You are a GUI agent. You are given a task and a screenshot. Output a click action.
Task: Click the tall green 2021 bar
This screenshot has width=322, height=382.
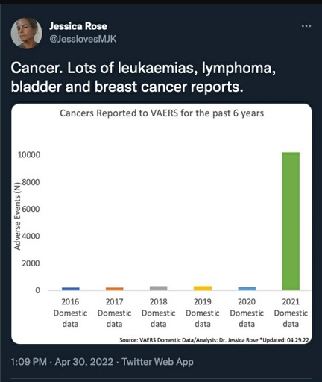pos(291,222)
